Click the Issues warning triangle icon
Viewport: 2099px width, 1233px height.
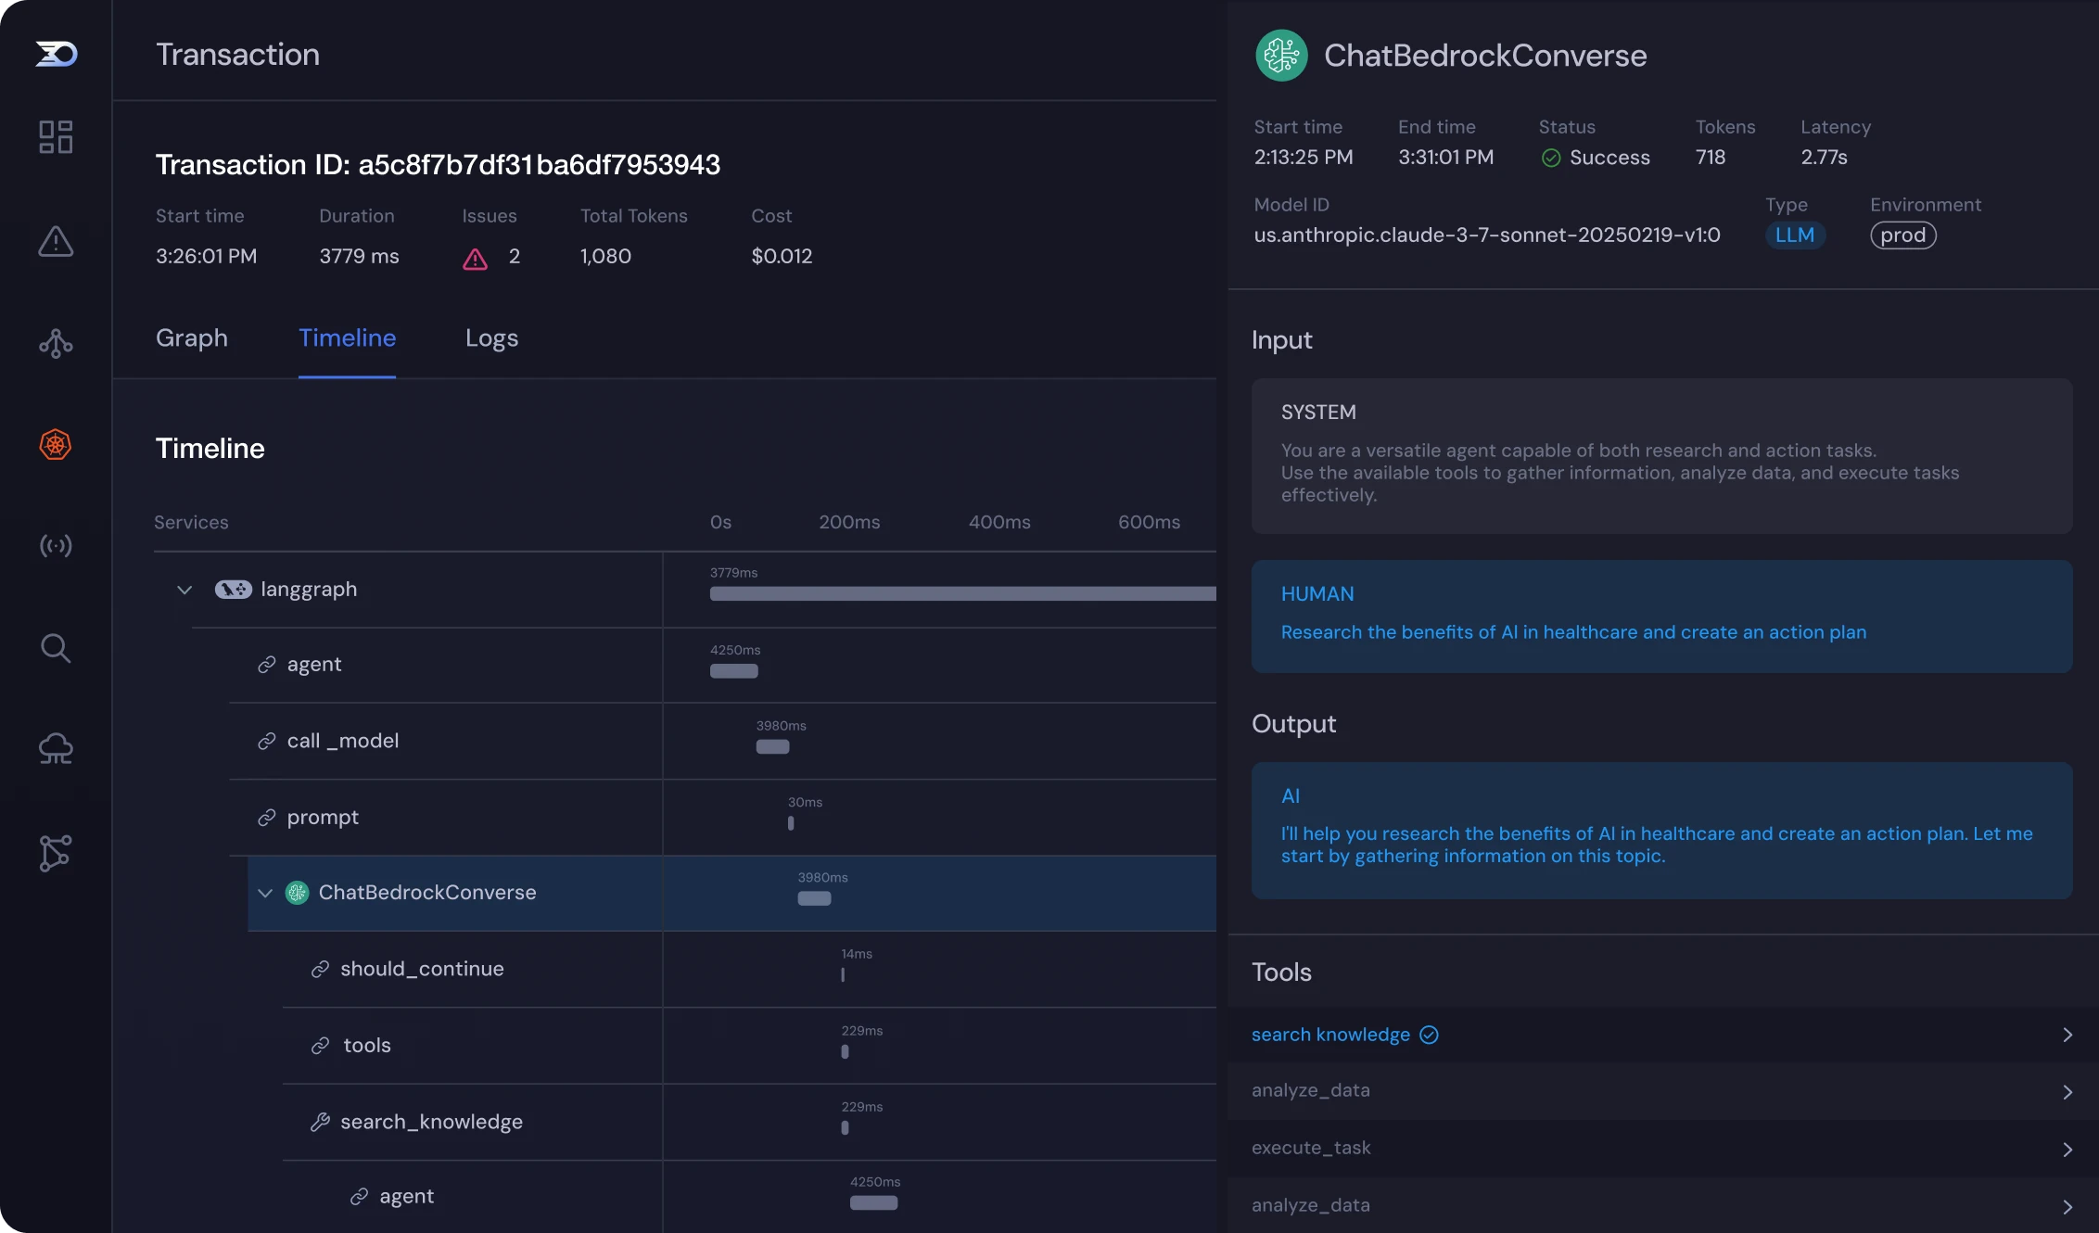coord(475,259)
